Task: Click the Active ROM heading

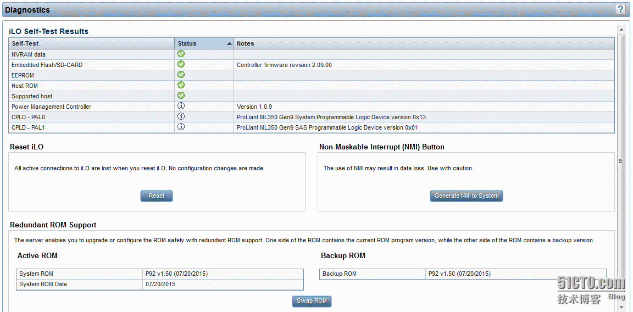Action: 37,256
